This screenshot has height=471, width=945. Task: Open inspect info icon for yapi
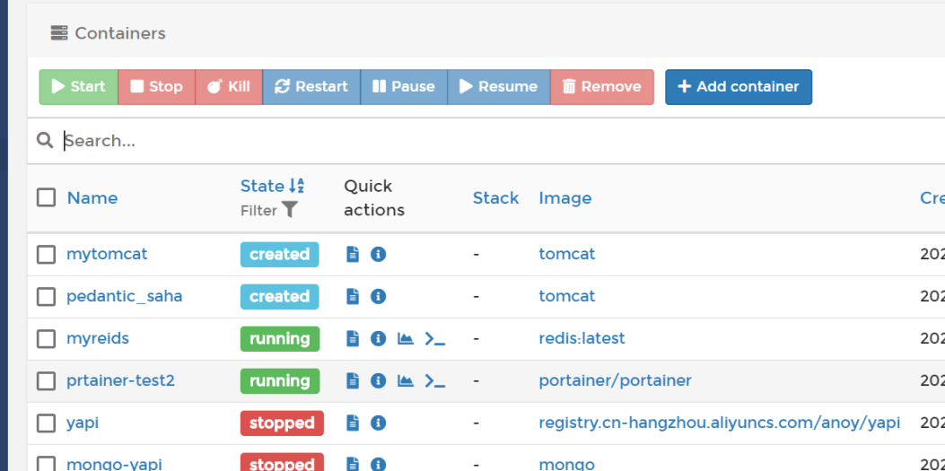pos(378,423)
